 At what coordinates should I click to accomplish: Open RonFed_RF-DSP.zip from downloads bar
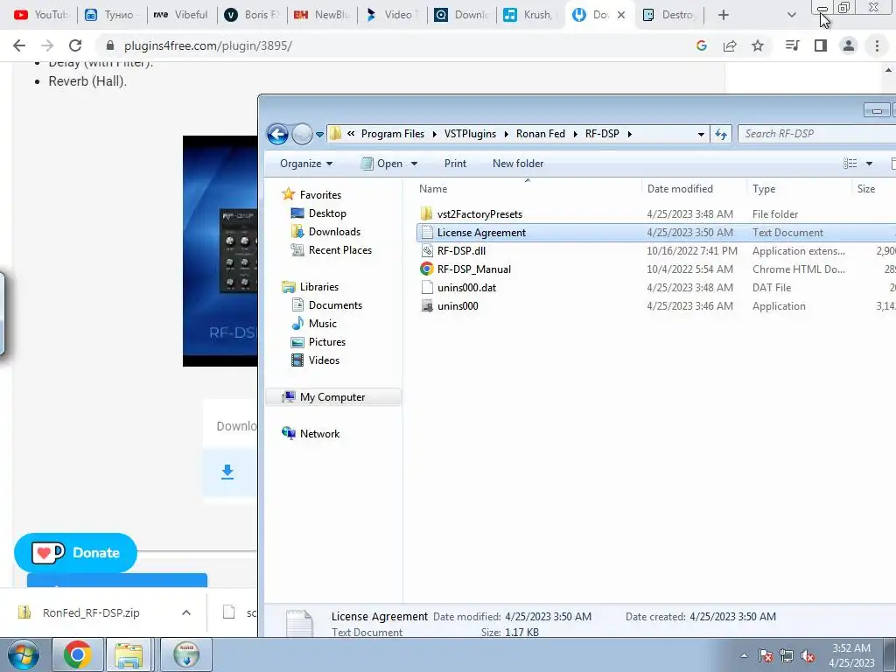coord(91,612)
